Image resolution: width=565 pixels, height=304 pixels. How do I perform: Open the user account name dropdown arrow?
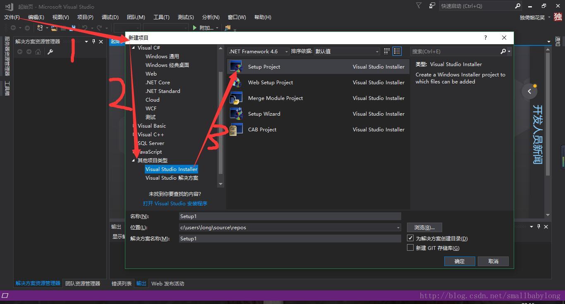coord(549,17)
